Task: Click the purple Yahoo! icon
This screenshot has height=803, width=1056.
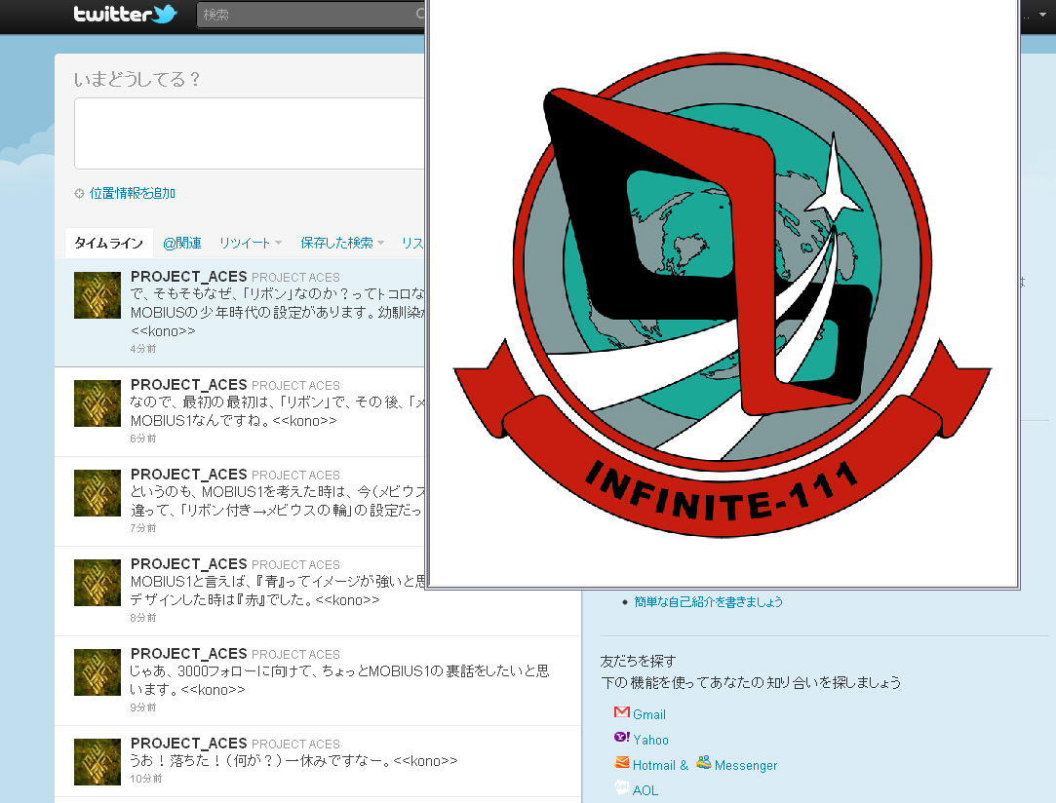Action: pyautogui.click(x=622, y=738)
